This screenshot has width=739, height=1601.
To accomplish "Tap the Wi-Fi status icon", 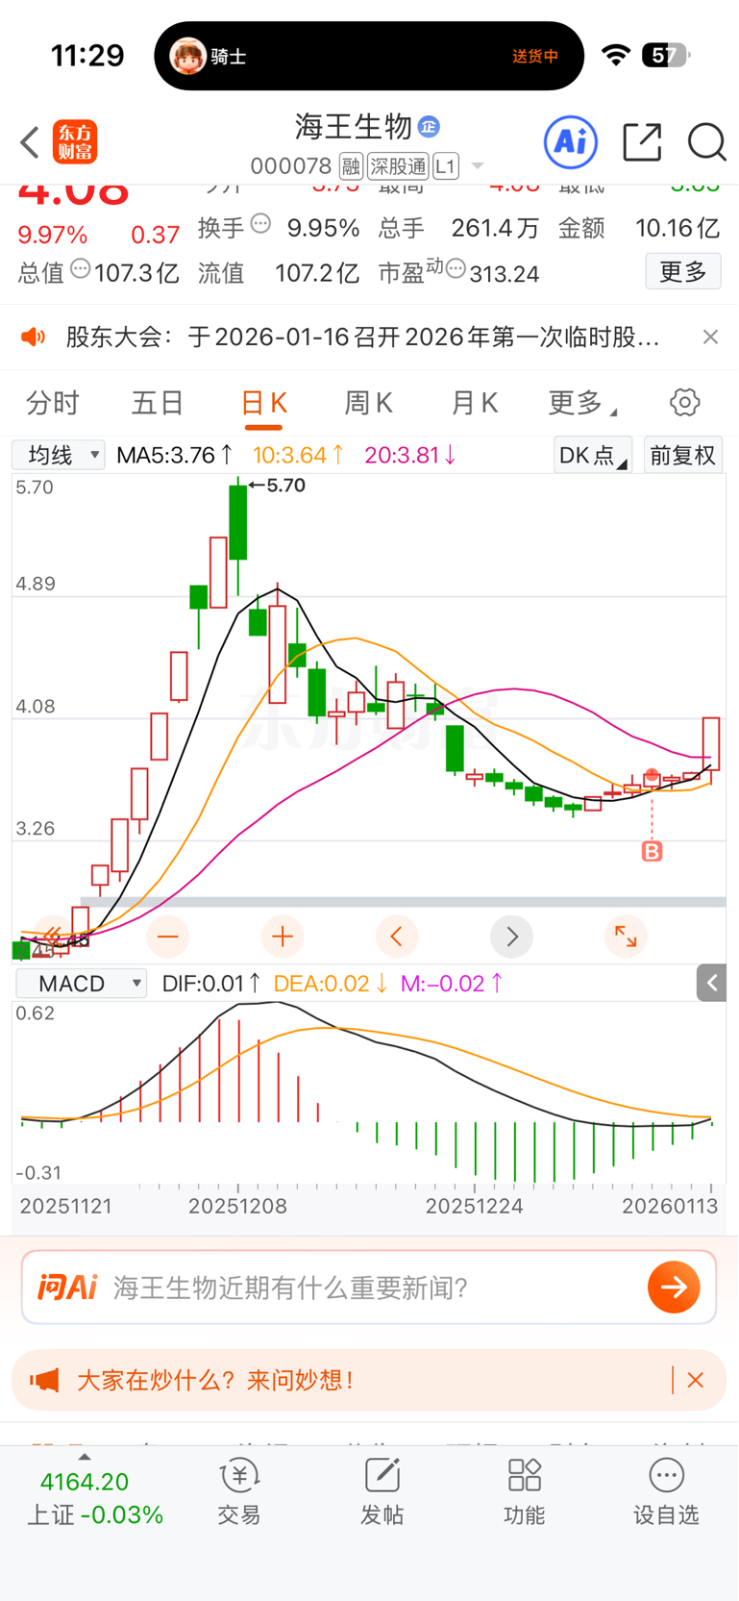I will tap(616, 56).
